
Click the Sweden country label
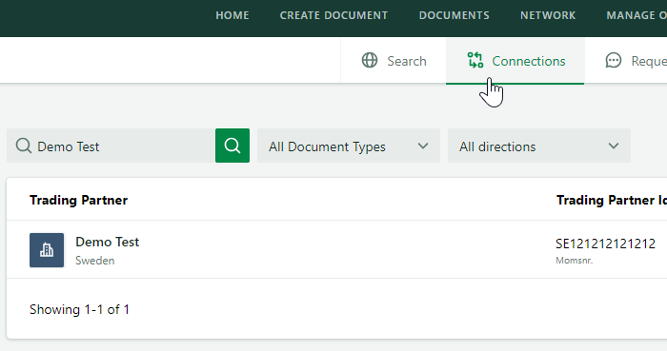click(x=95, y=261)
